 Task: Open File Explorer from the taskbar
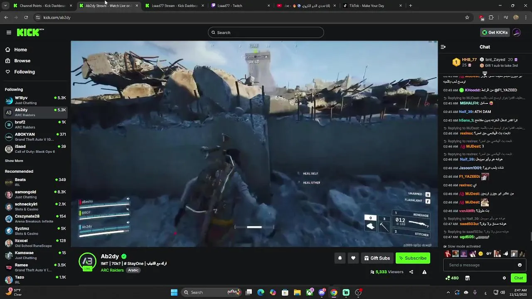click(297, 292)
